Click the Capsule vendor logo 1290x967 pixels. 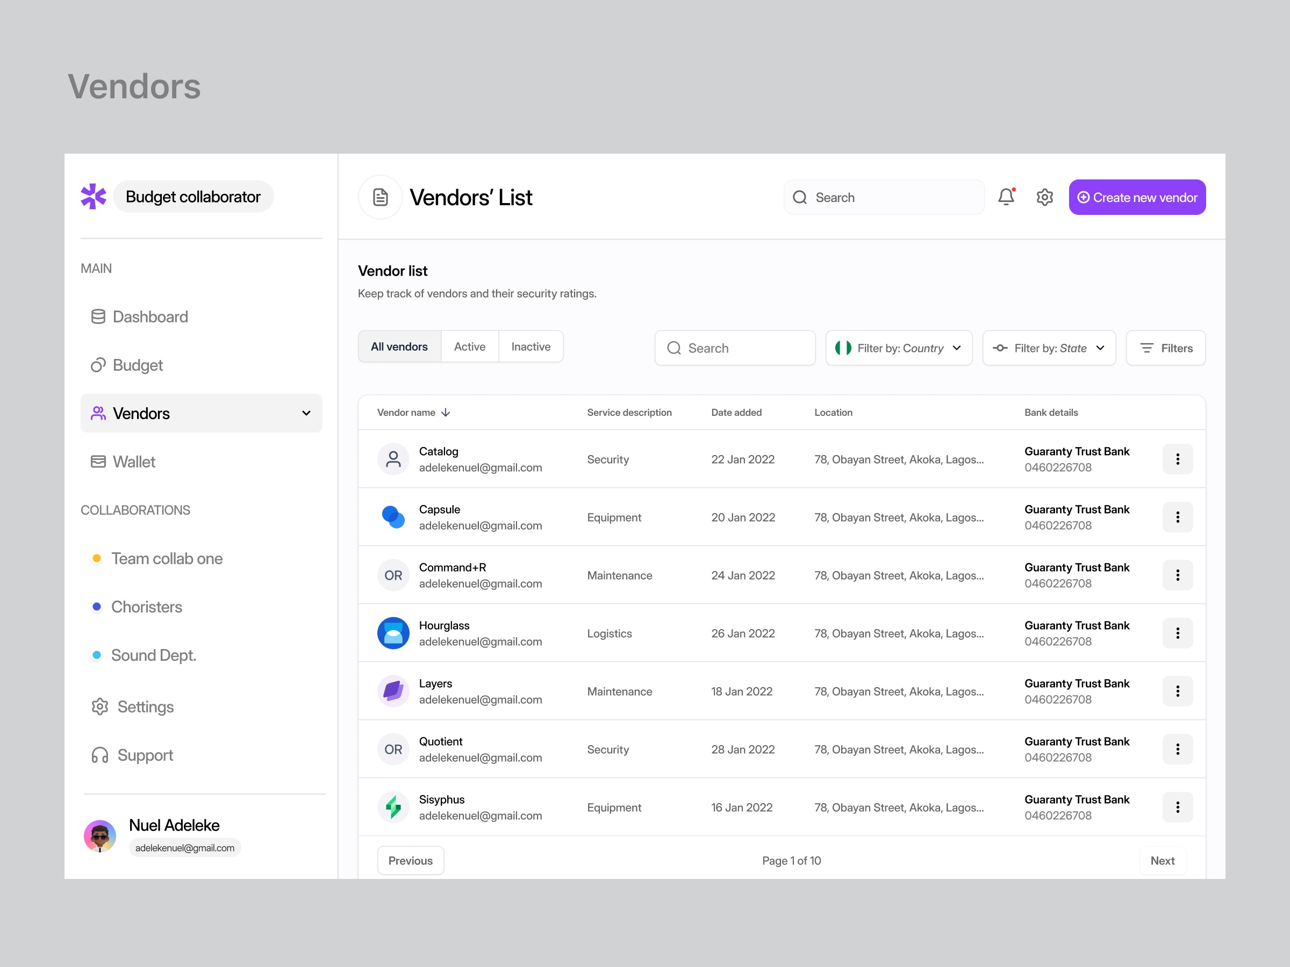tap(393, 517)
